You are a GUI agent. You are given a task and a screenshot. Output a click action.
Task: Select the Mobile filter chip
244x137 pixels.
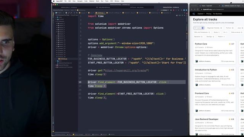(221, 37)
